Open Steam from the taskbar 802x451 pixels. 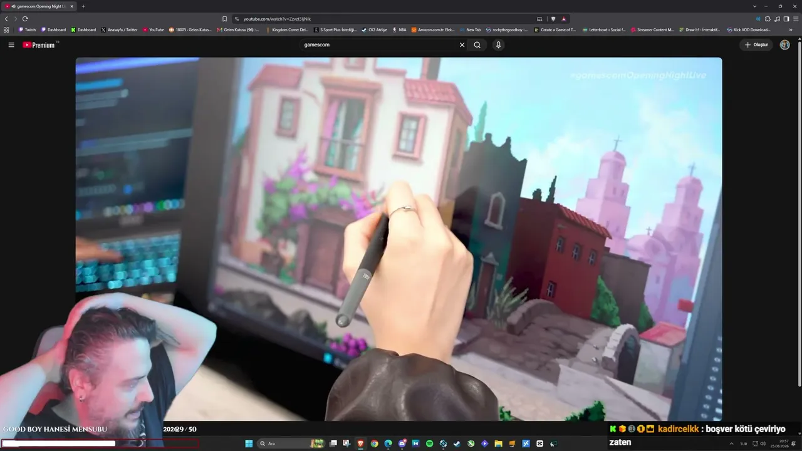point(457,443)
